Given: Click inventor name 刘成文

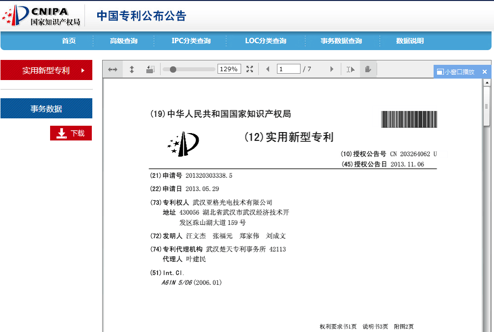Looking at the screenshot, I should 275,236.
